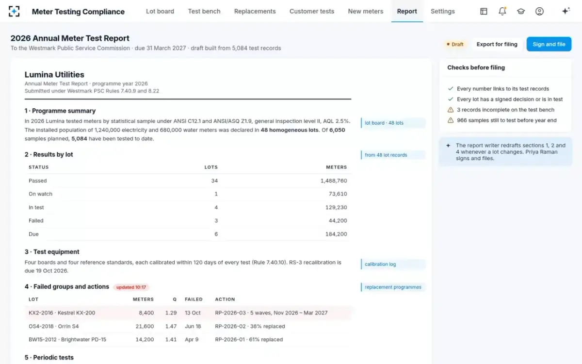The height and width of the screenshot is (364, 582).
Task: Click the Lumina Utilities report heading
Action: (x=54, y=75)
